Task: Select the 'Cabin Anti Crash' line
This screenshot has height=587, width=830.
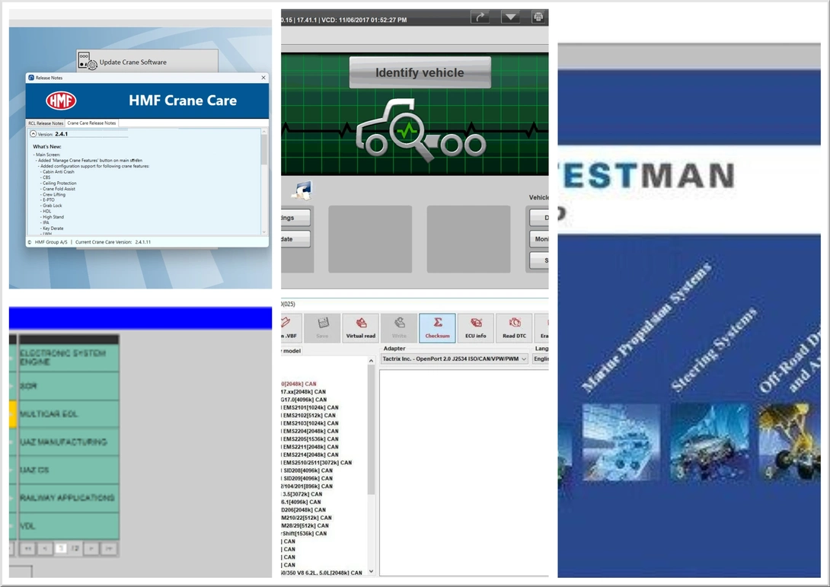Action: [x=58, y=171]
